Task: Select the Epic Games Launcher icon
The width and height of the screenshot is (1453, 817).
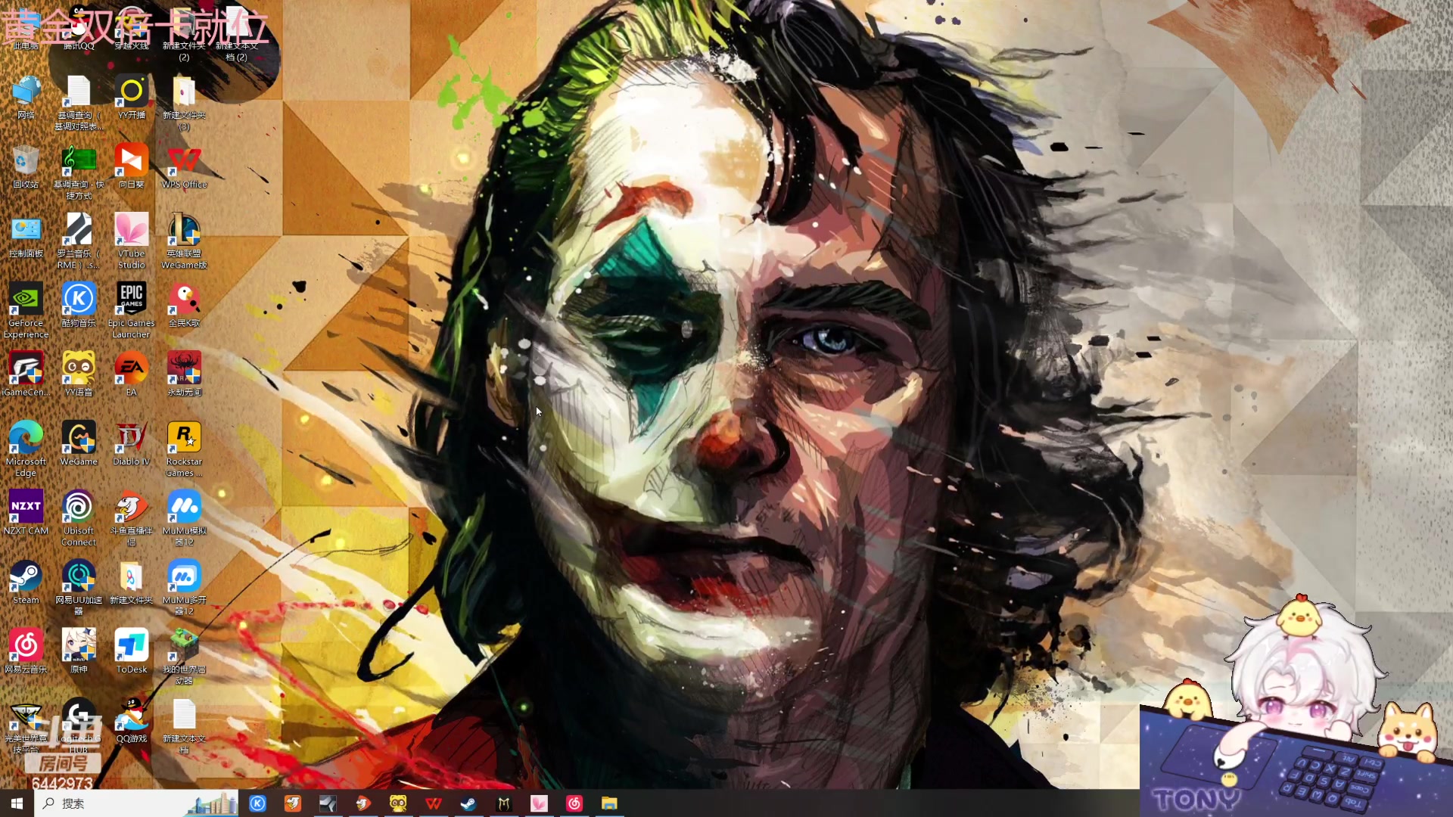Action: coord(132,311)
